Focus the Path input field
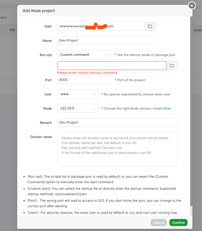Viewport: 202px width, 231px height. click(101, 26)
